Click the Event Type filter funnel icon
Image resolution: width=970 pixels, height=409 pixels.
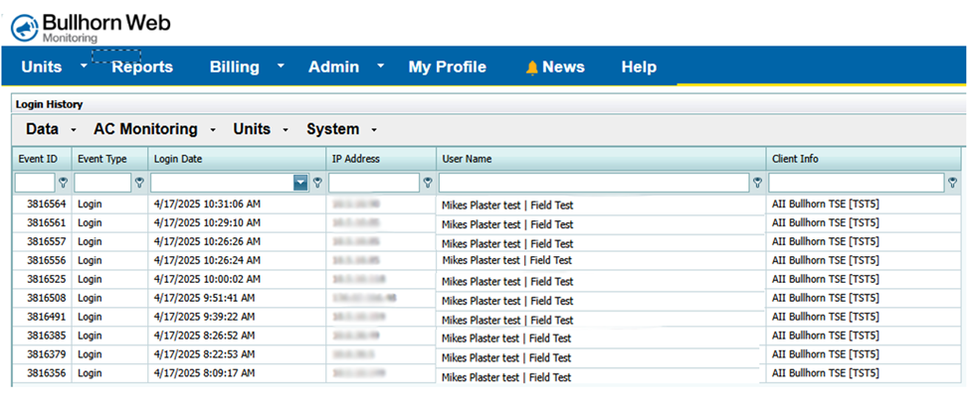(139, 183)
